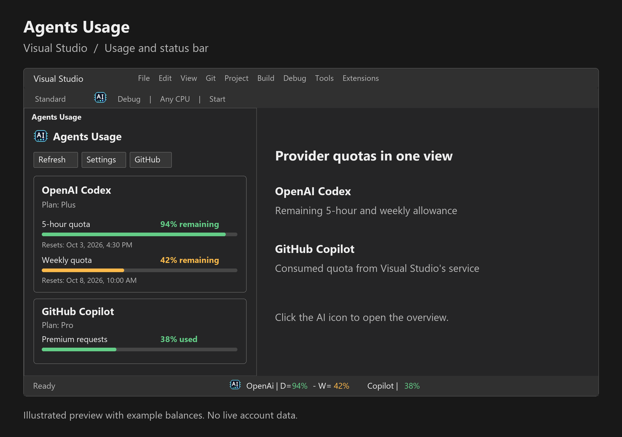
Task: Click 'Remaining 5-hour and weekly allowance' text
Action: 366,211
